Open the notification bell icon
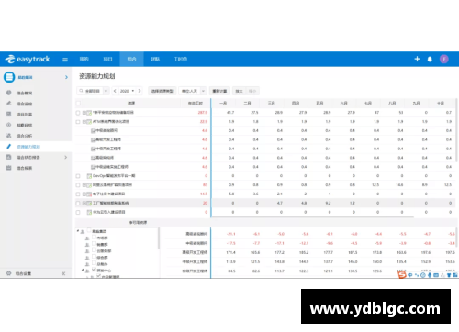This screenshot has width=459, height=332. (x=430, y=59)
